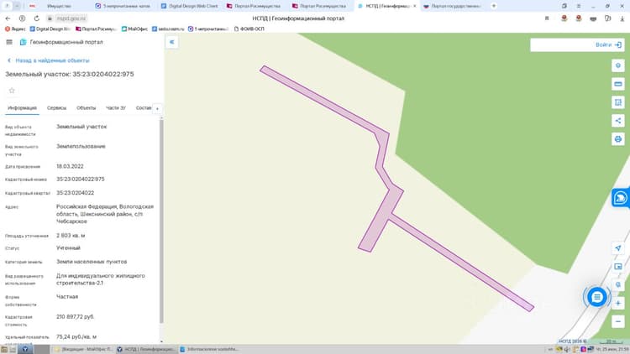The image size is (630, 354).
Task: Add the land plot to favorites via the star
Action: pyautogui.click(x=12, y=91)
